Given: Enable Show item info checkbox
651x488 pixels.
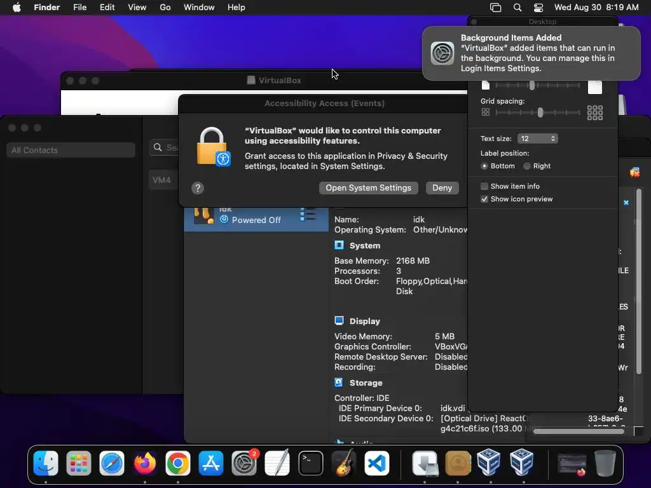Looking at the screenshot, I should coord(484,186).
